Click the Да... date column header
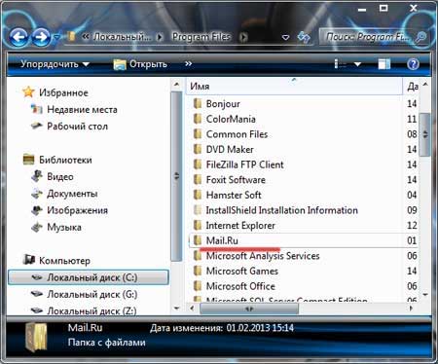This screenshot has width=438, height=364. [413, 87]
